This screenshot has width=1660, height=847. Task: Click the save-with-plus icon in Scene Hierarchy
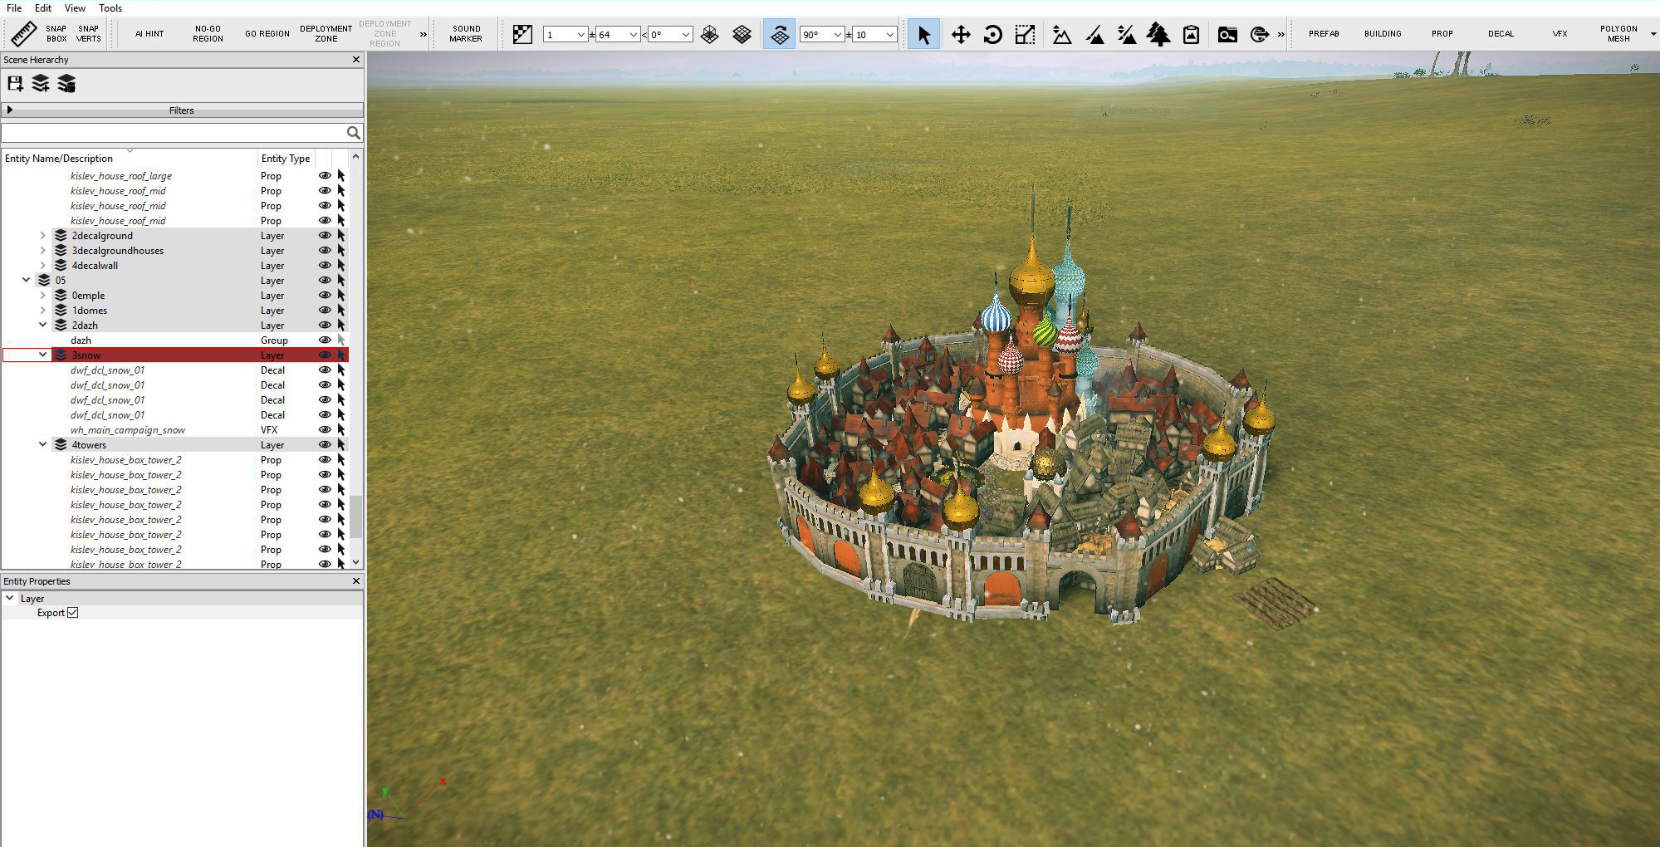click(x=15, y=83)
